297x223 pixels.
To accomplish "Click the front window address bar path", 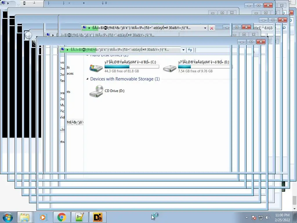I will [119, 50].
